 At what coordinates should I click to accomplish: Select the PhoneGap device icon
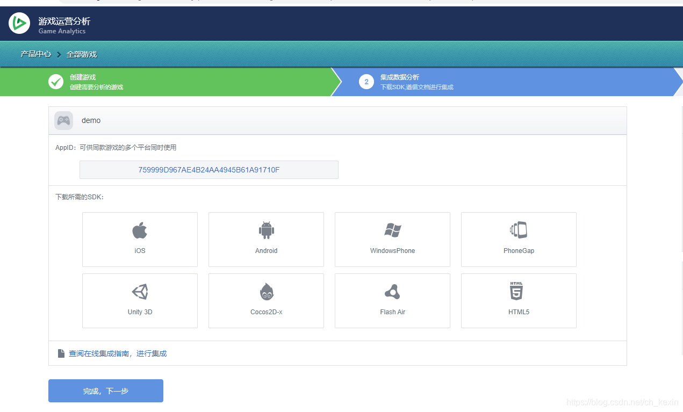coord(519,230)
